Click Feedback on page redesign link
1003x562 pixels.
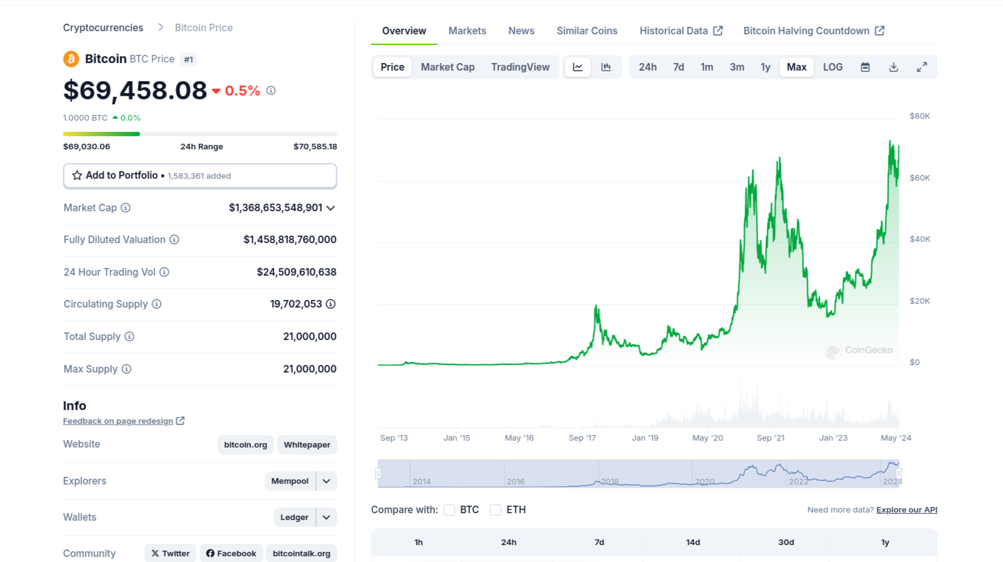[x=118, y=421]
